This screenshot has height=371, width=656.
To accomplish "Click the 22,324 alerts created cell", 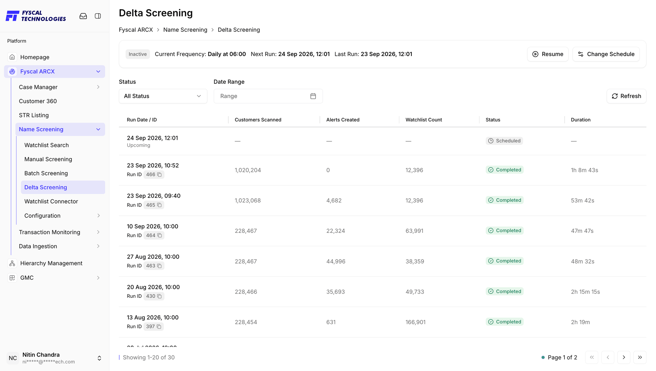I will click(x=336, y=231).
